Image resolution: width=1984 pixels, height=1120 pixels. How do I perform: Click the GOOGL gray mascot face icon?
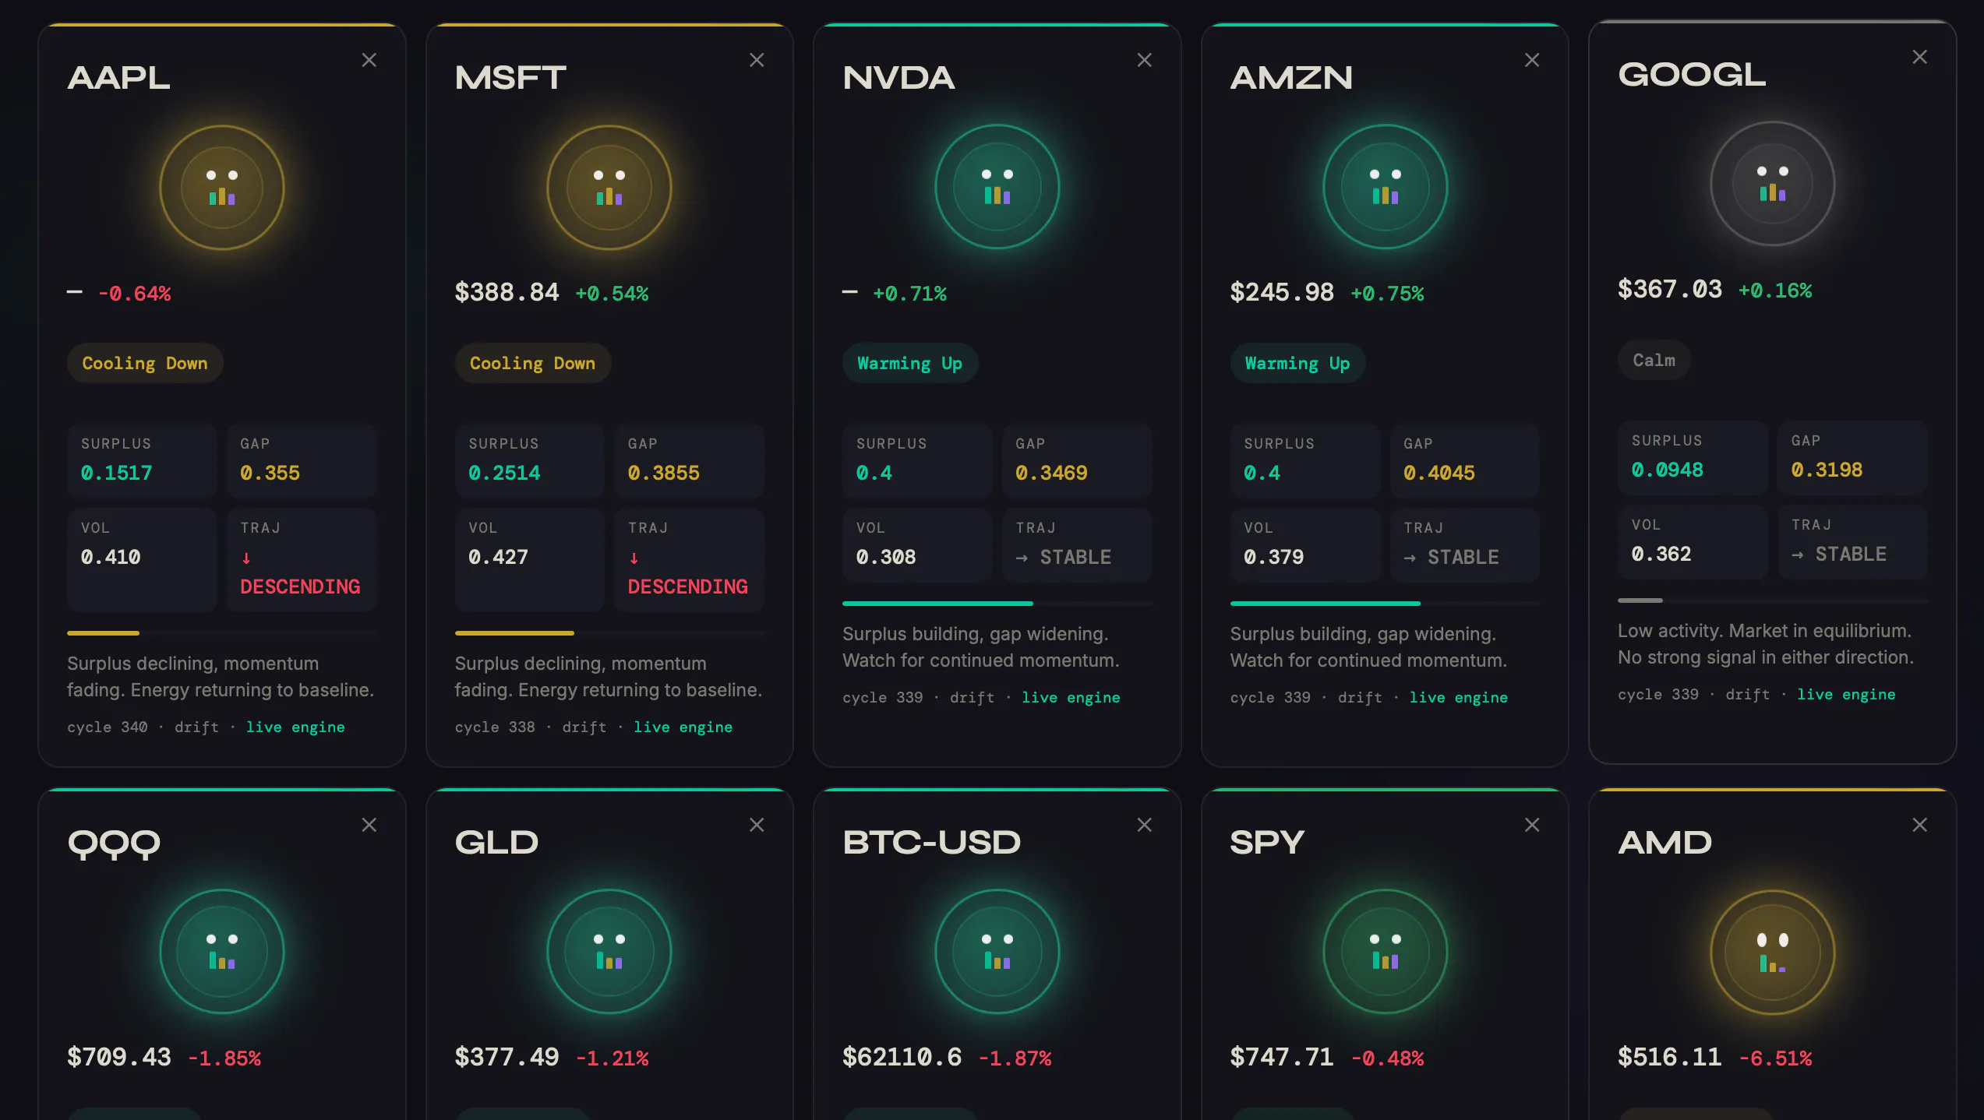coord(1772,184)
